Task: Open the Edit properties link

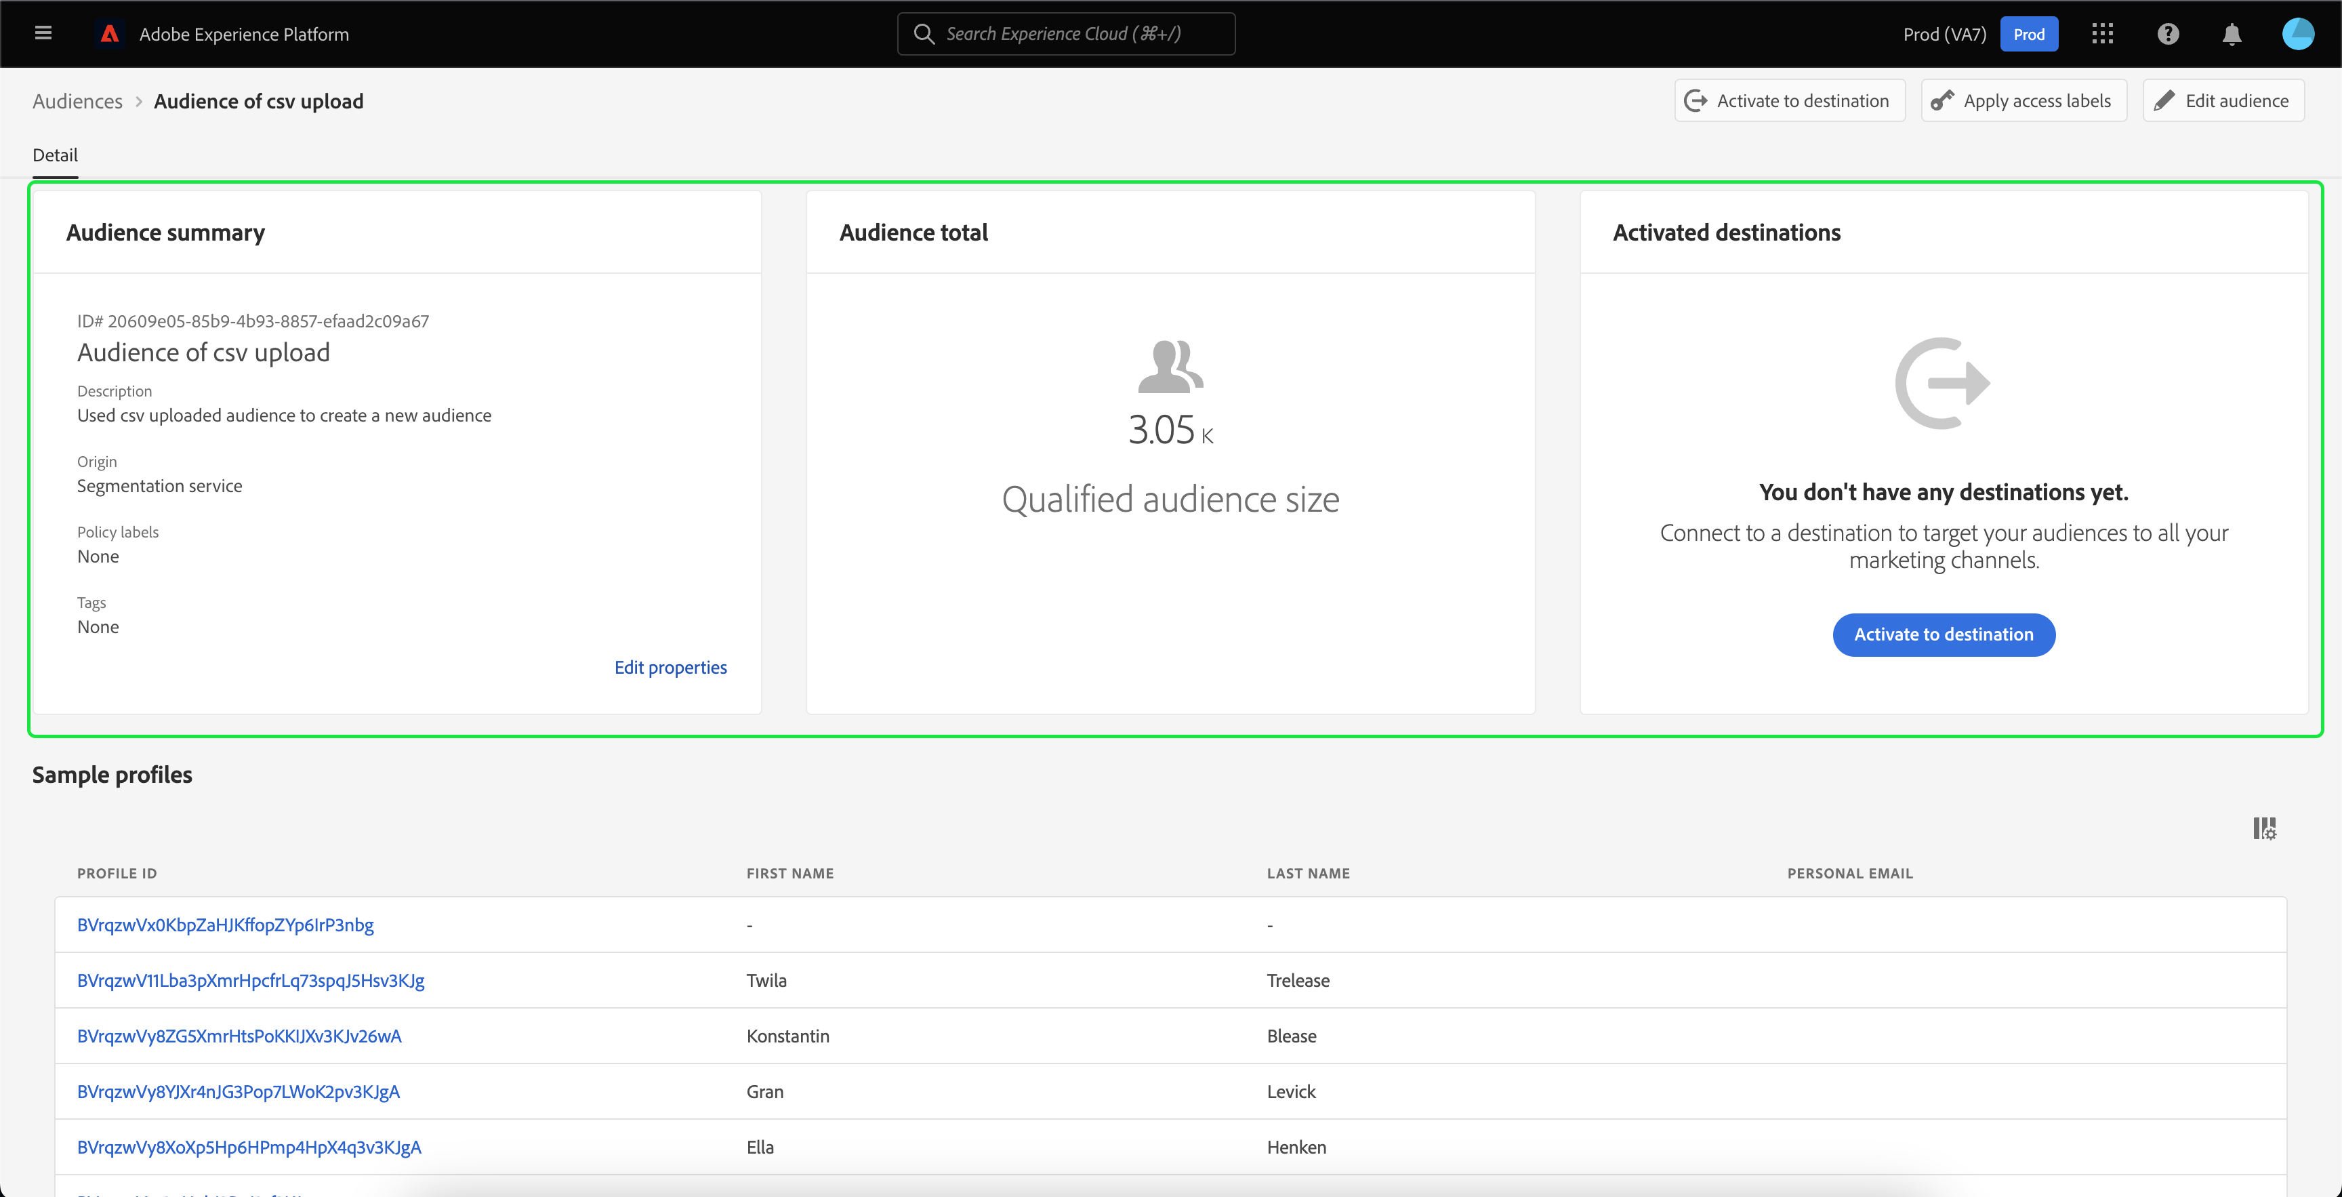Action: click(x=670, y=668)
